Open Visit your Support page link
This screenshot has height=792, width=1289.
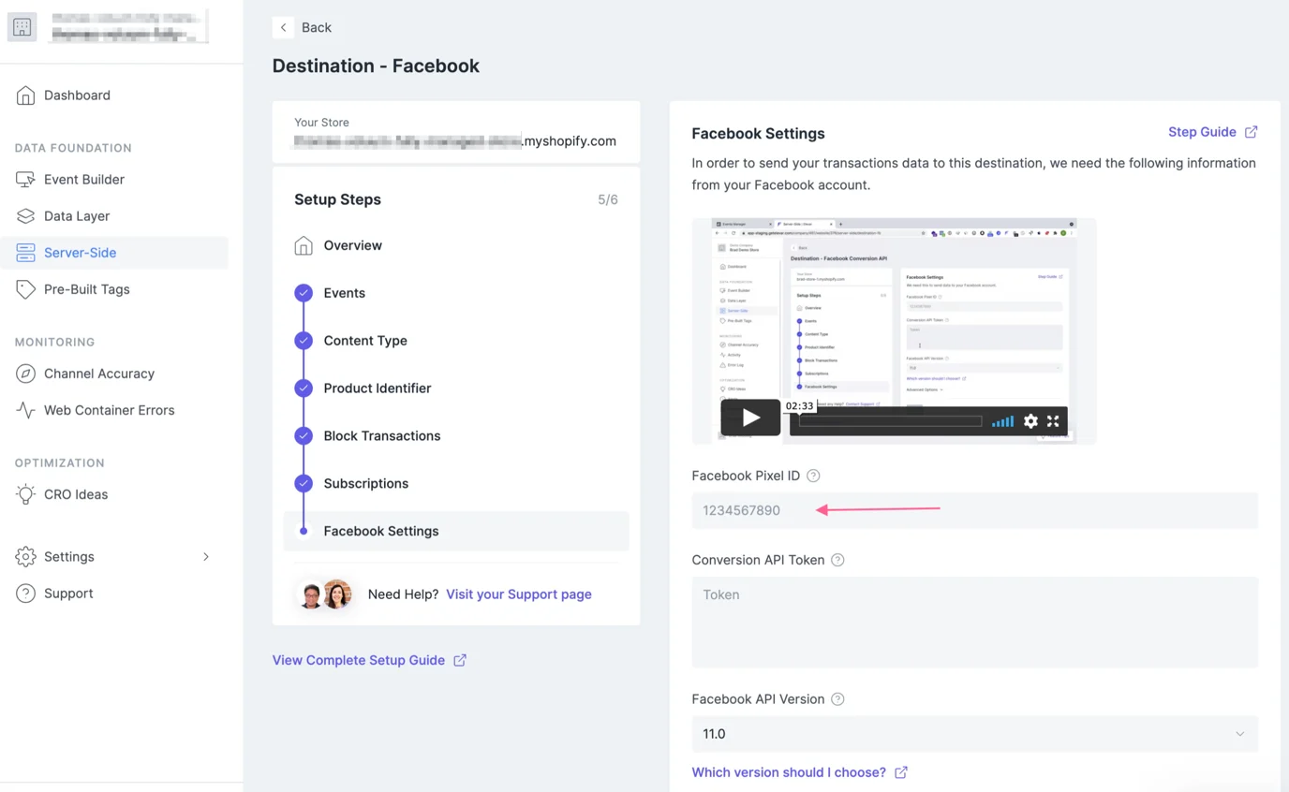tap(519, 594)
